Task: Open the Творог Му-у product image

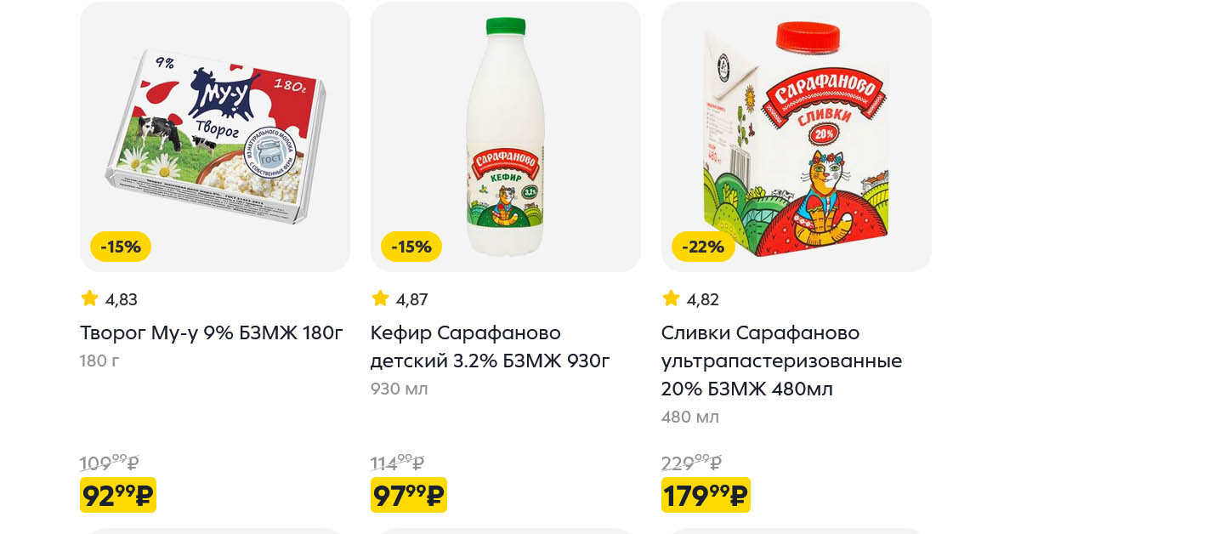Action: point(215,136)
